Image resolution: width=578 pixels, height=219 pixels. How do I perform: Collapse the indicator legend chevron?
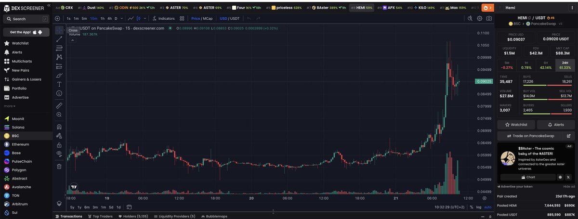point(72,40)
